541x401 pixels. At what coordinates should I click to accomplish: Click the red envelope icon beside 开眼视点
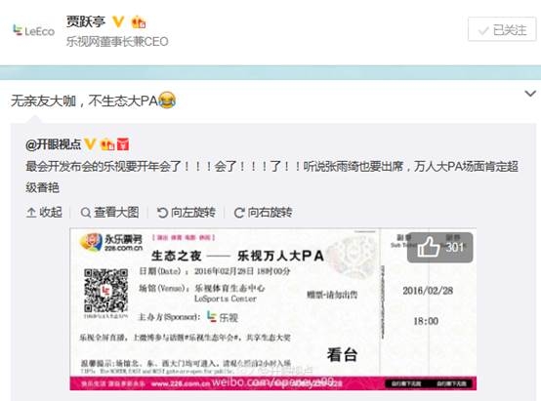pos(123,144)
